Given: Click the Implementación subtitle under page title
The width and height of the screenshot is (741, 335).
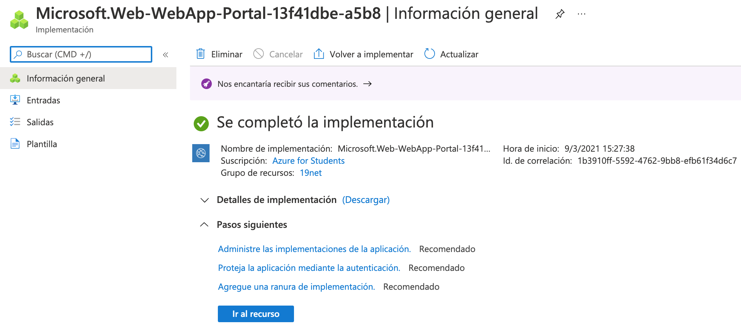Looking at the screenshot, I should click(x=64, y=30).
